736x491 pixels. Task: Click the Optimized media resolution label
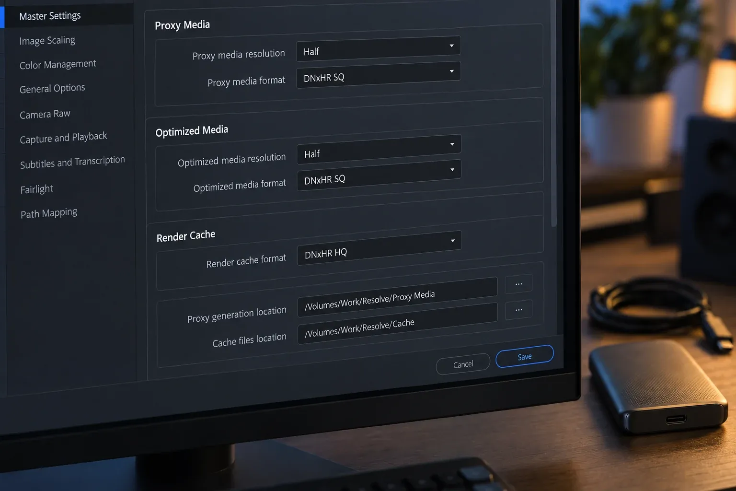point(231,160)
